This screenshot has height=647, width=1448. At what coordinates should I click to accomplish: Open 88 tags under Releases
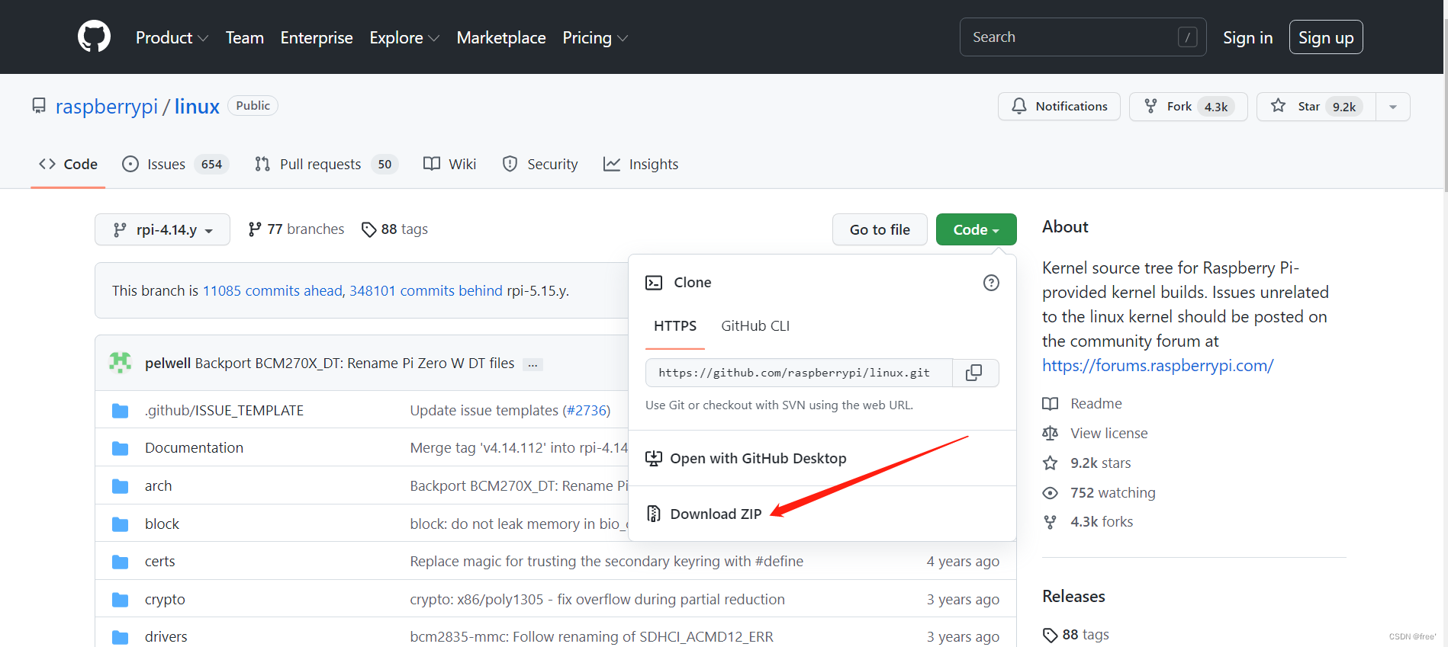point(1076,635)
